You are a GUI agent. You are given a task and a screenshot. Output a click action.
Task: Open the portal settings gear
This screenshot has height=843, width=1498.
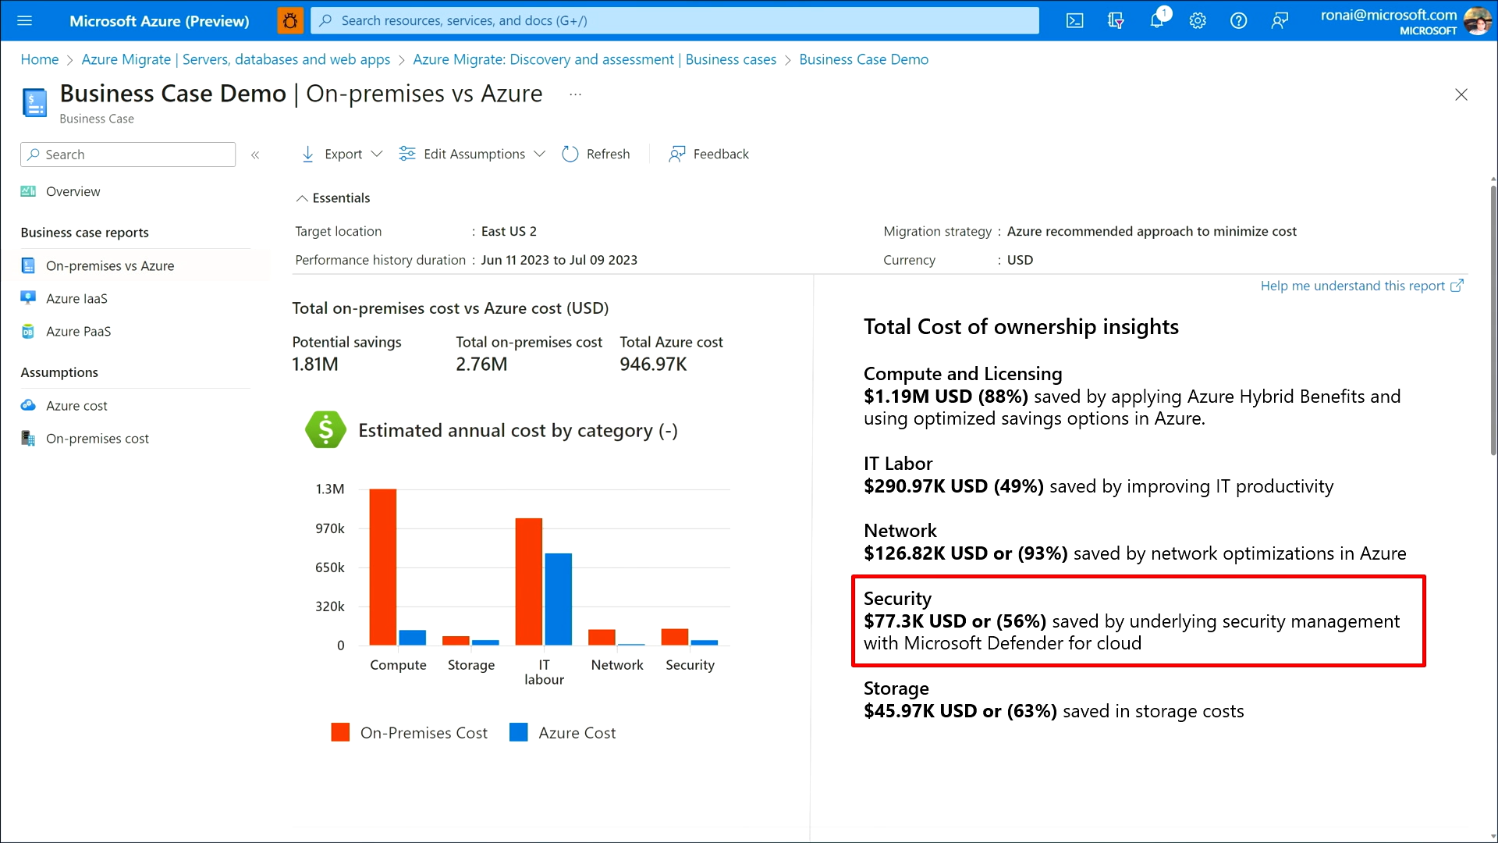(x=1198, y=21)
